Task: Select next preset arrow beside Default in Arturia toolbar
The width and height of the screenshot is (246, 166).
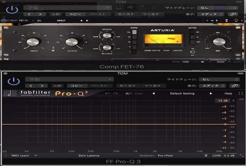Action: click(x=87, y=21)
